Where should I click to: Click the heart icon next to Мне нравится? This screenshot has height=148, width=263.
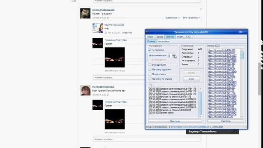tap(199, 18)
